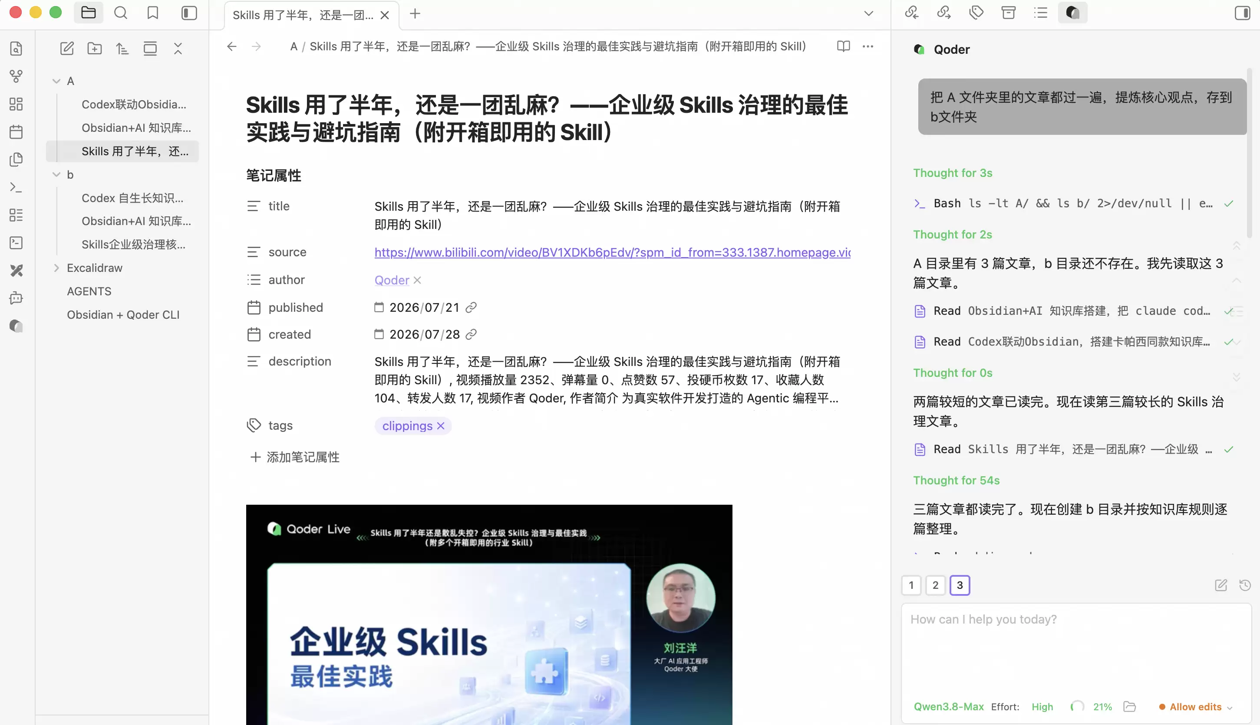Screen dimensions: 1260x725
Task: Open outgoing links panel icon
Action: tap(944, 13)
